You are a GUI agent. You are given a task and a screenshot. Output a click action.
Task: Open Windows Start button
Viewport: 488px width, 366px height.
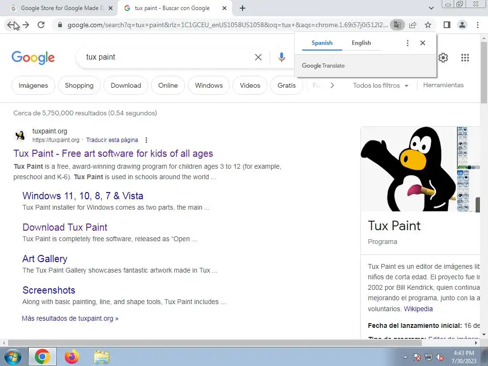click(x=13, y=356)
